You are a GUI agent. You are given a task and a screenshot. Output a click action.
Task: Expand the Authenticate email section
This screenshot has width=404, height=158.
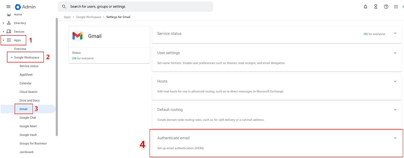[395, 138]
